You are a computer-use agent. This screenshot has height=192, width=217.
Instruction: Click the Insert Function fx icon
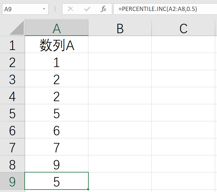click(104, 9)
